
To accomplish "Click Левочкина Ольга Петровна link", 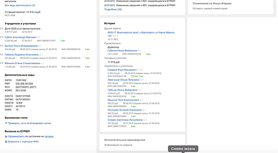I will pyautogui.click(x=124, y=80).
